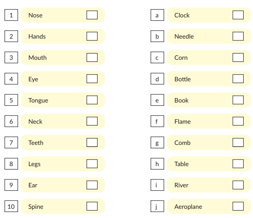Viewport: 253px width, 218px height.
Task: Select the word River
Action: (181, 185)
